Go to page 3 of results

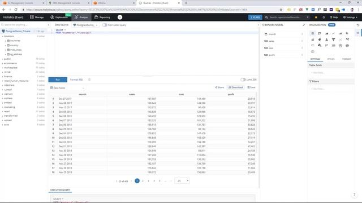click(148, 181)
